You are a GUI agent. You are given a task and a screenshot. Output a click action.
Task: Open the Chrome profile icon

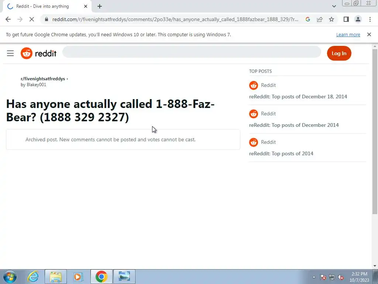pyautogui.click(x=358, y=19)
